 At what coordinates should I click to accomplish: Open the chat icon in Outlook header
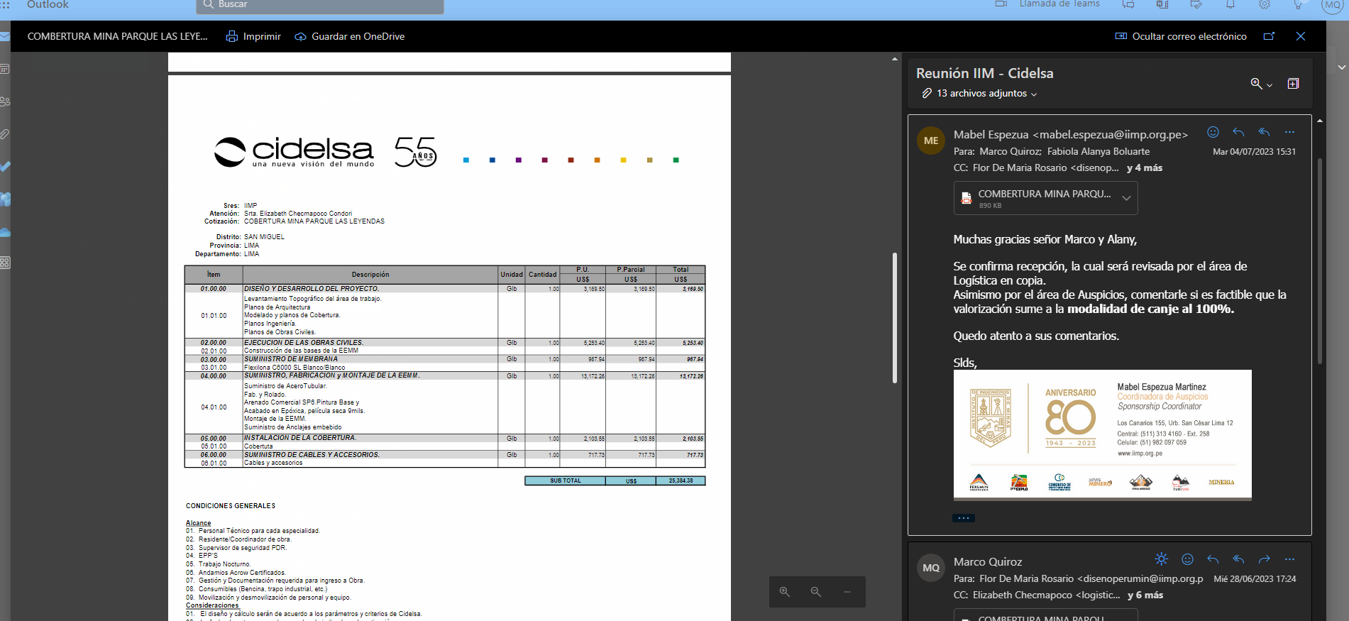click(x=1128, y=4)
